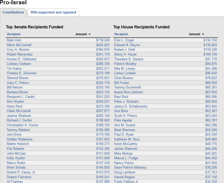Viewport: 224px width, 183px height.
Task: Open Dianne Feinstein link
Action: coord(19,177)
